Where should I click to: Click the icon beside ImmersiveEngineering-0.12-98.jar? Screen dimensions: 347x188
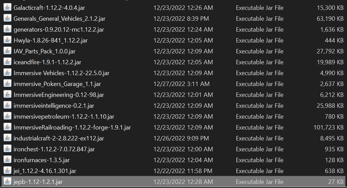(x=7, y=94)
